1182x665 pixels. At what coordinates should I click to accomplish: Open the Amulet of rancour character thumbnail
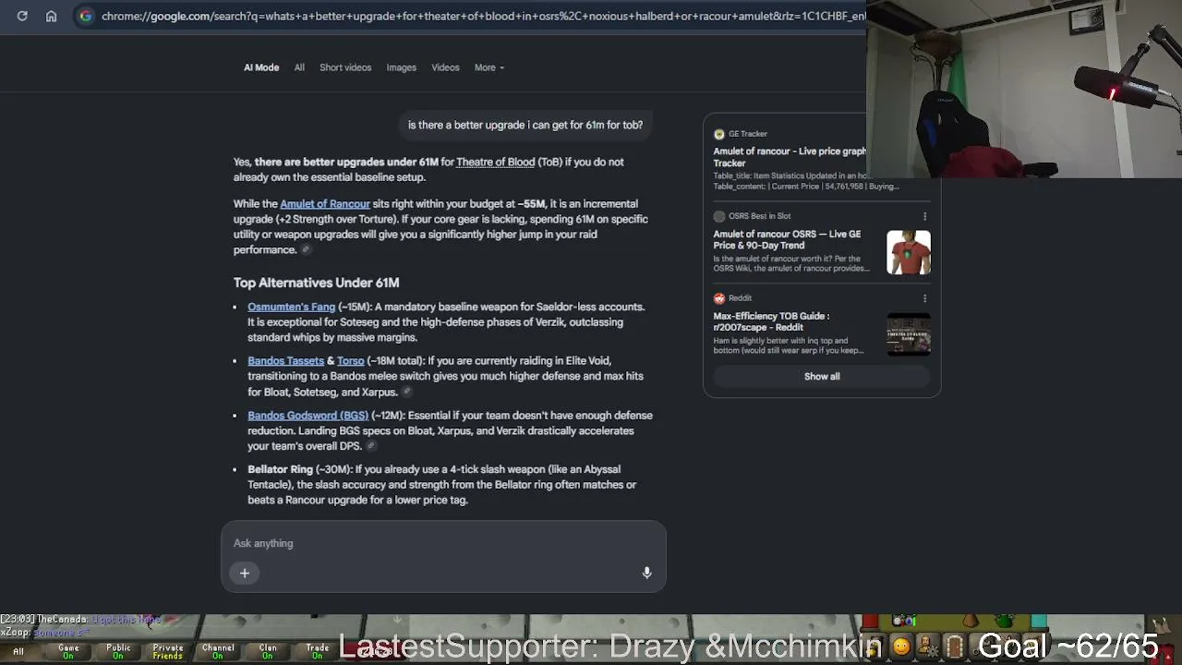[x=909, y=252]
